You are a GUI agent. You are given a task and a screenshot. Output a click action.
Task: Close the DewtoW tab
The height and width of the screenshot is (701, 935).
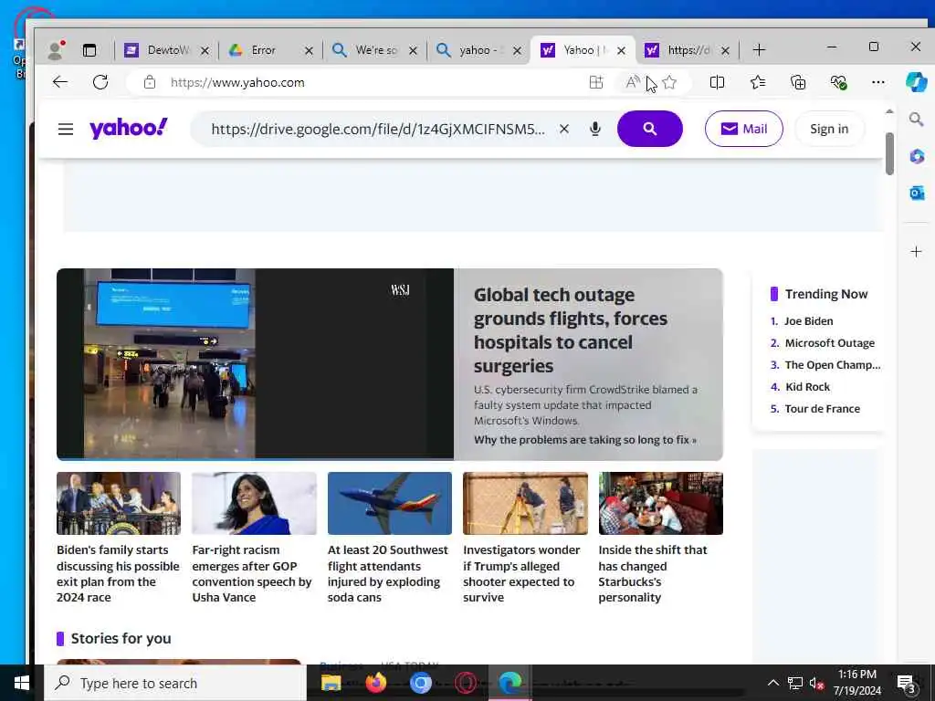[205, 51]
